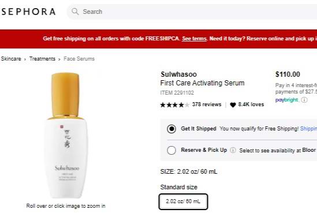Click the black heart loves icon

pyautogui.click(x=233, y=104)
